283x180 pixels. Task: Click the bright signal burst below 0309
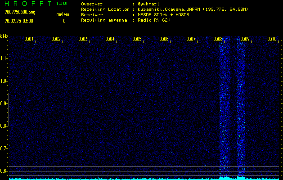[241, 108]
